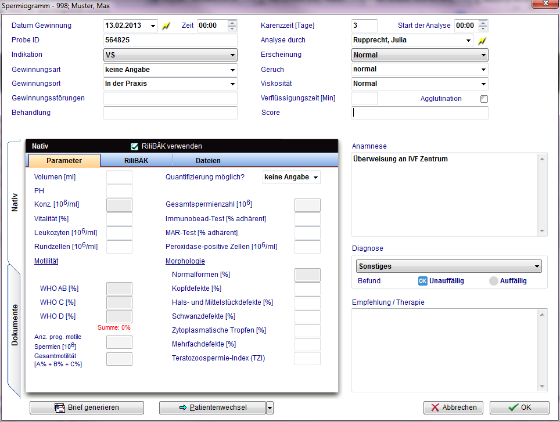Increase the Zeit time with up arrow
Image resolution: width=560 pixels, height=422 pixels.
pos(232,23)
